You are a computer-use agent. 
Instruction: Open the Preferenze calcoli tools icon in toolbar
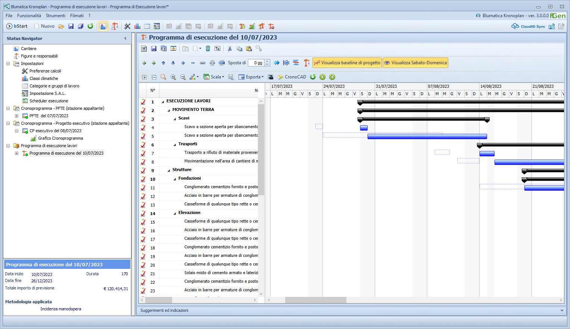click(127, 26)
